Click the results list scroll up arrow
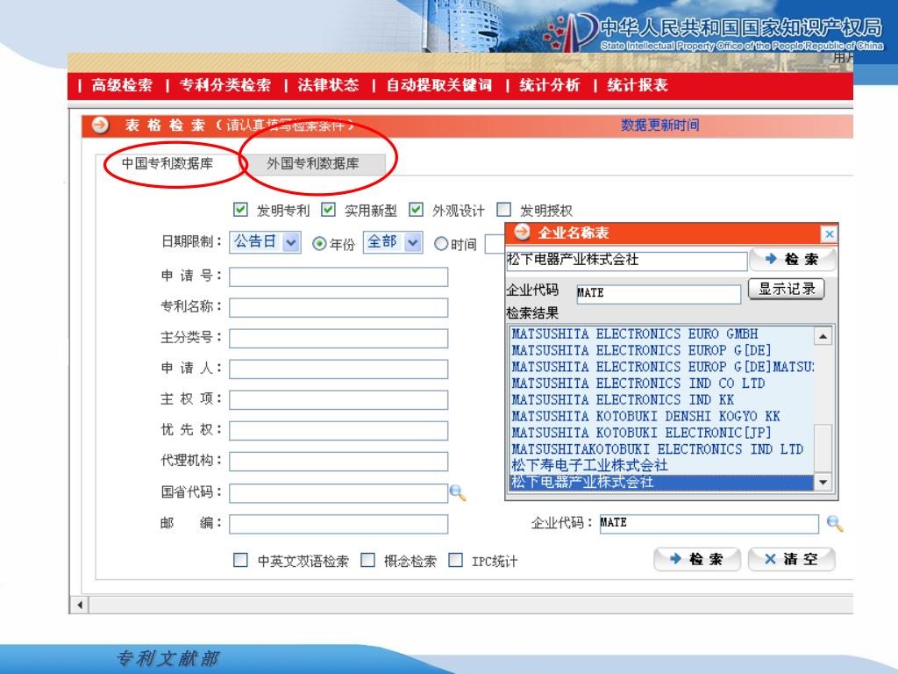 coord(823,336)
